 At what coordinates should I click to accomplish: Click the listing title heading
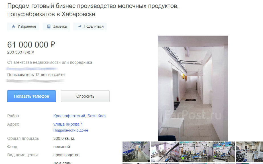(93, 10)
